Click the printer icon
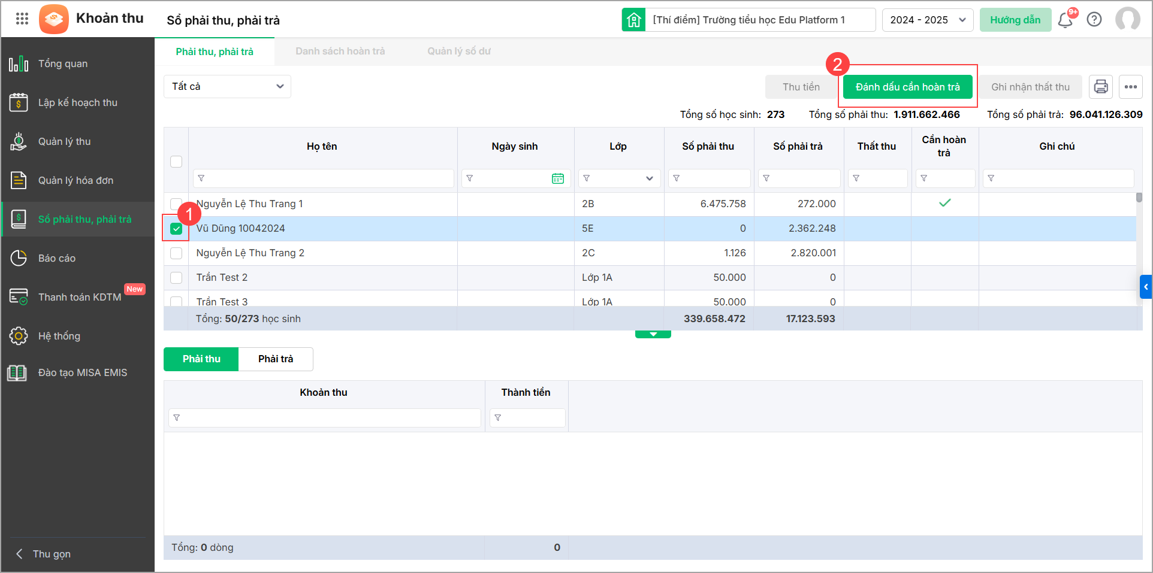Screen dimensions: 1153x573 [1101, 87]
